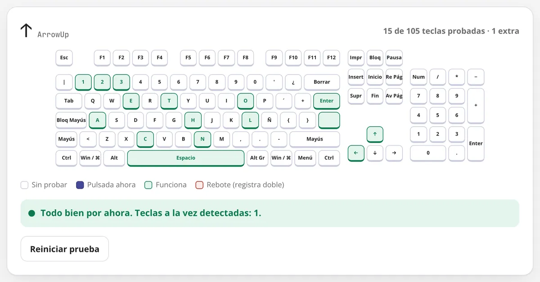This screenshot has width=540, height=282.
Task: Select the less-than < key
Action: (x=88, y=139)
